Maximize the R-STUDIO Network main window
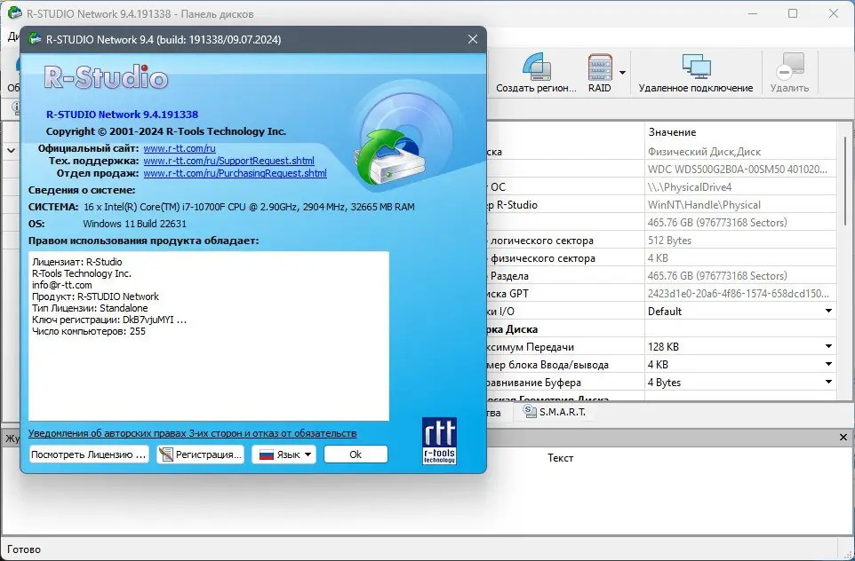Image resolution: width=855 pixels, height=561 pixels. tap(793, 13)
